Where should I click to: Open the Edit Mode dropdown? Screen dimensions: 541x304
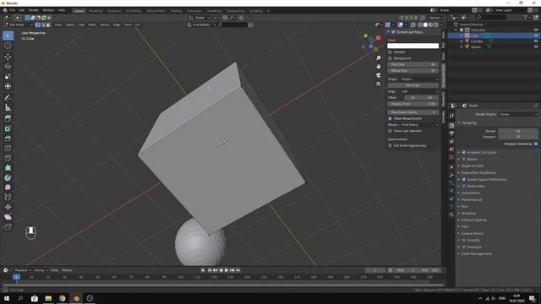click(x=19, y=24)
